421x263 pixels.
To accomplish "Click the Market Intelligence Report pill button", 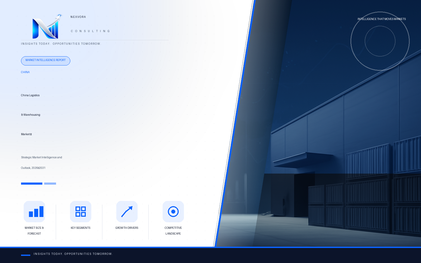I will click(46, 61).
